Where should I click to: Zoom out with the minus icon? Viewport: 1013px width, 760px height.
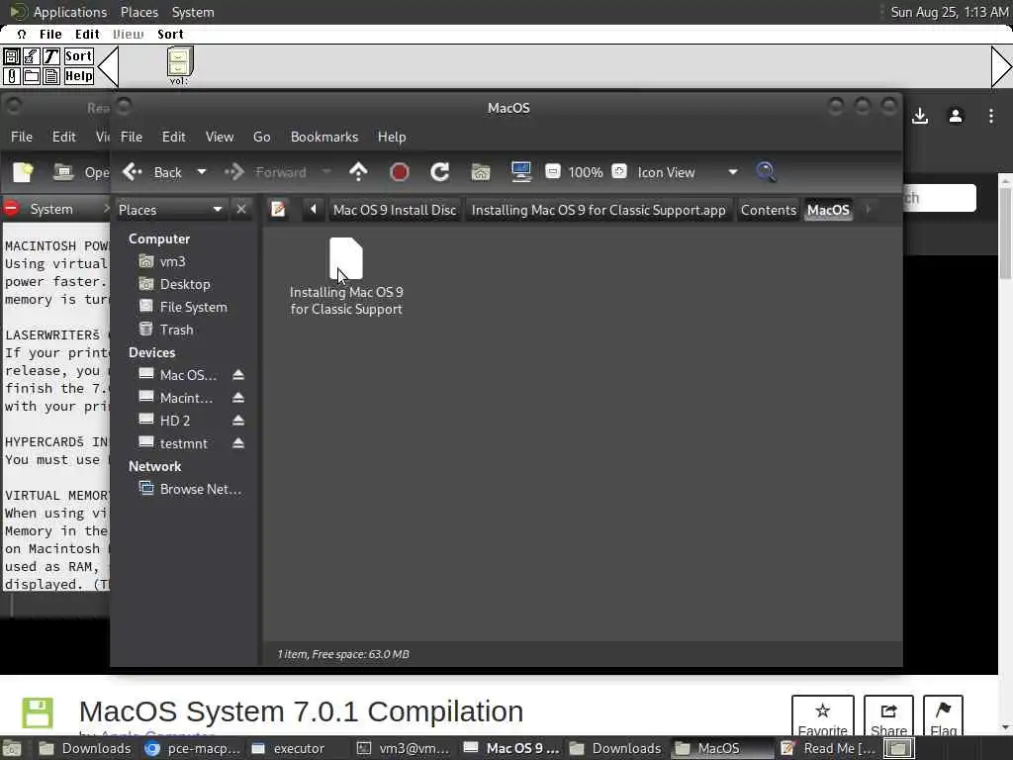coord(552,172)
